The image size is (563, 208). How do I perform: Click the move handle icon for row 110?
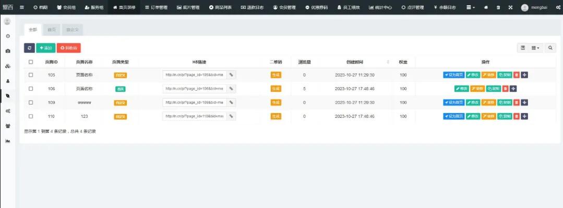click(524, 116)
